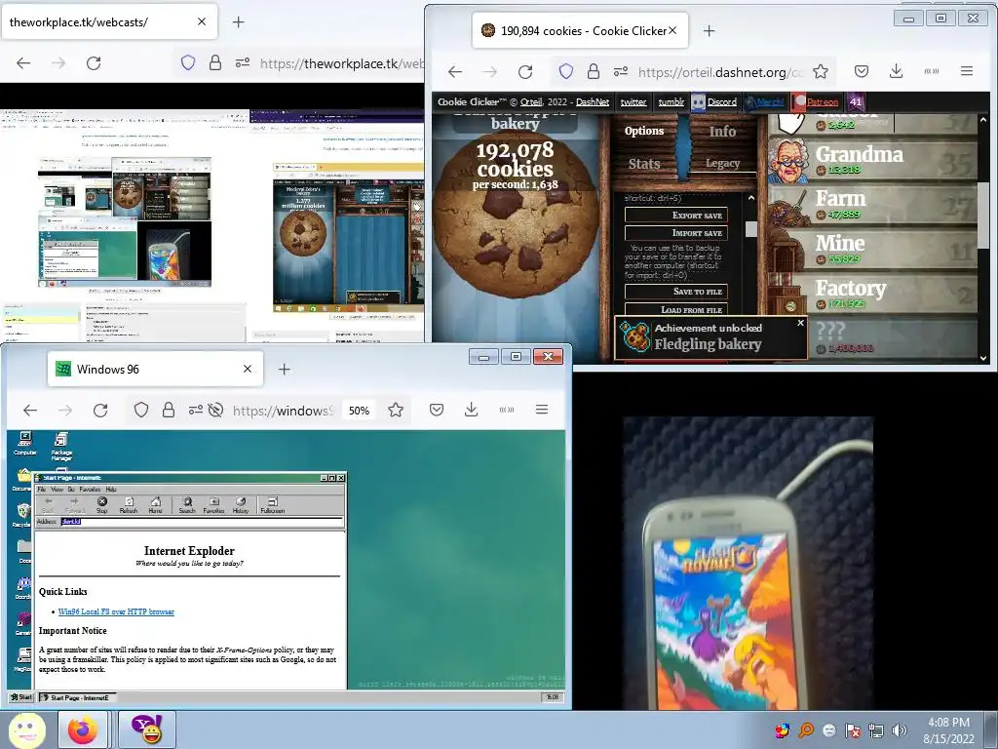
Task: Click the Import save button
Action: pos(676,232)
